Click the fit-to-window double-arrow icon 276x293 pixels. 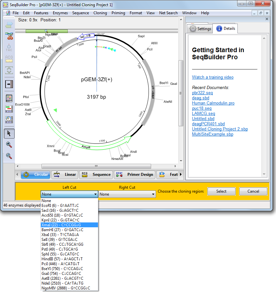[x=9, y=70]
